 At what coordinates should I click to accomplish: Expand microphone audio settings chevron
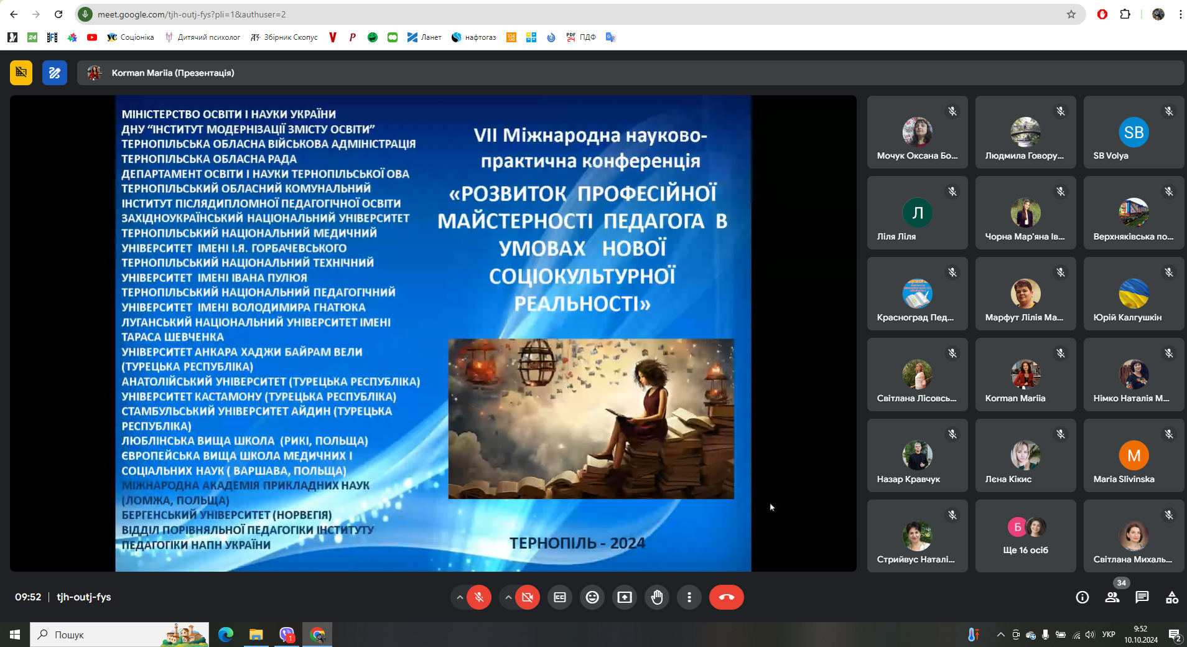tap(459, 597)
